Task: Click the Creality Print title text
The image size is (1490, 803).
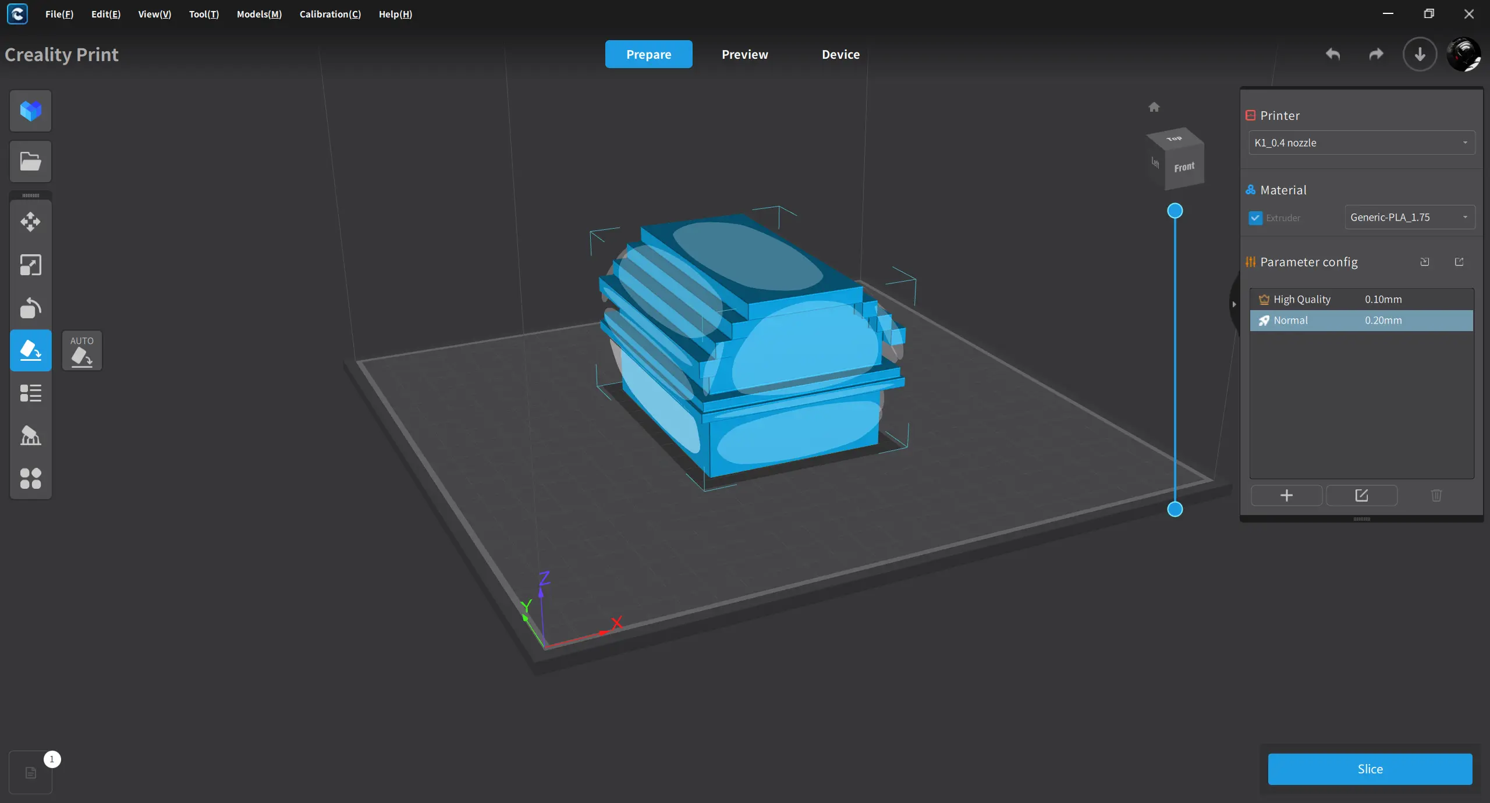Action: [62, 55]
